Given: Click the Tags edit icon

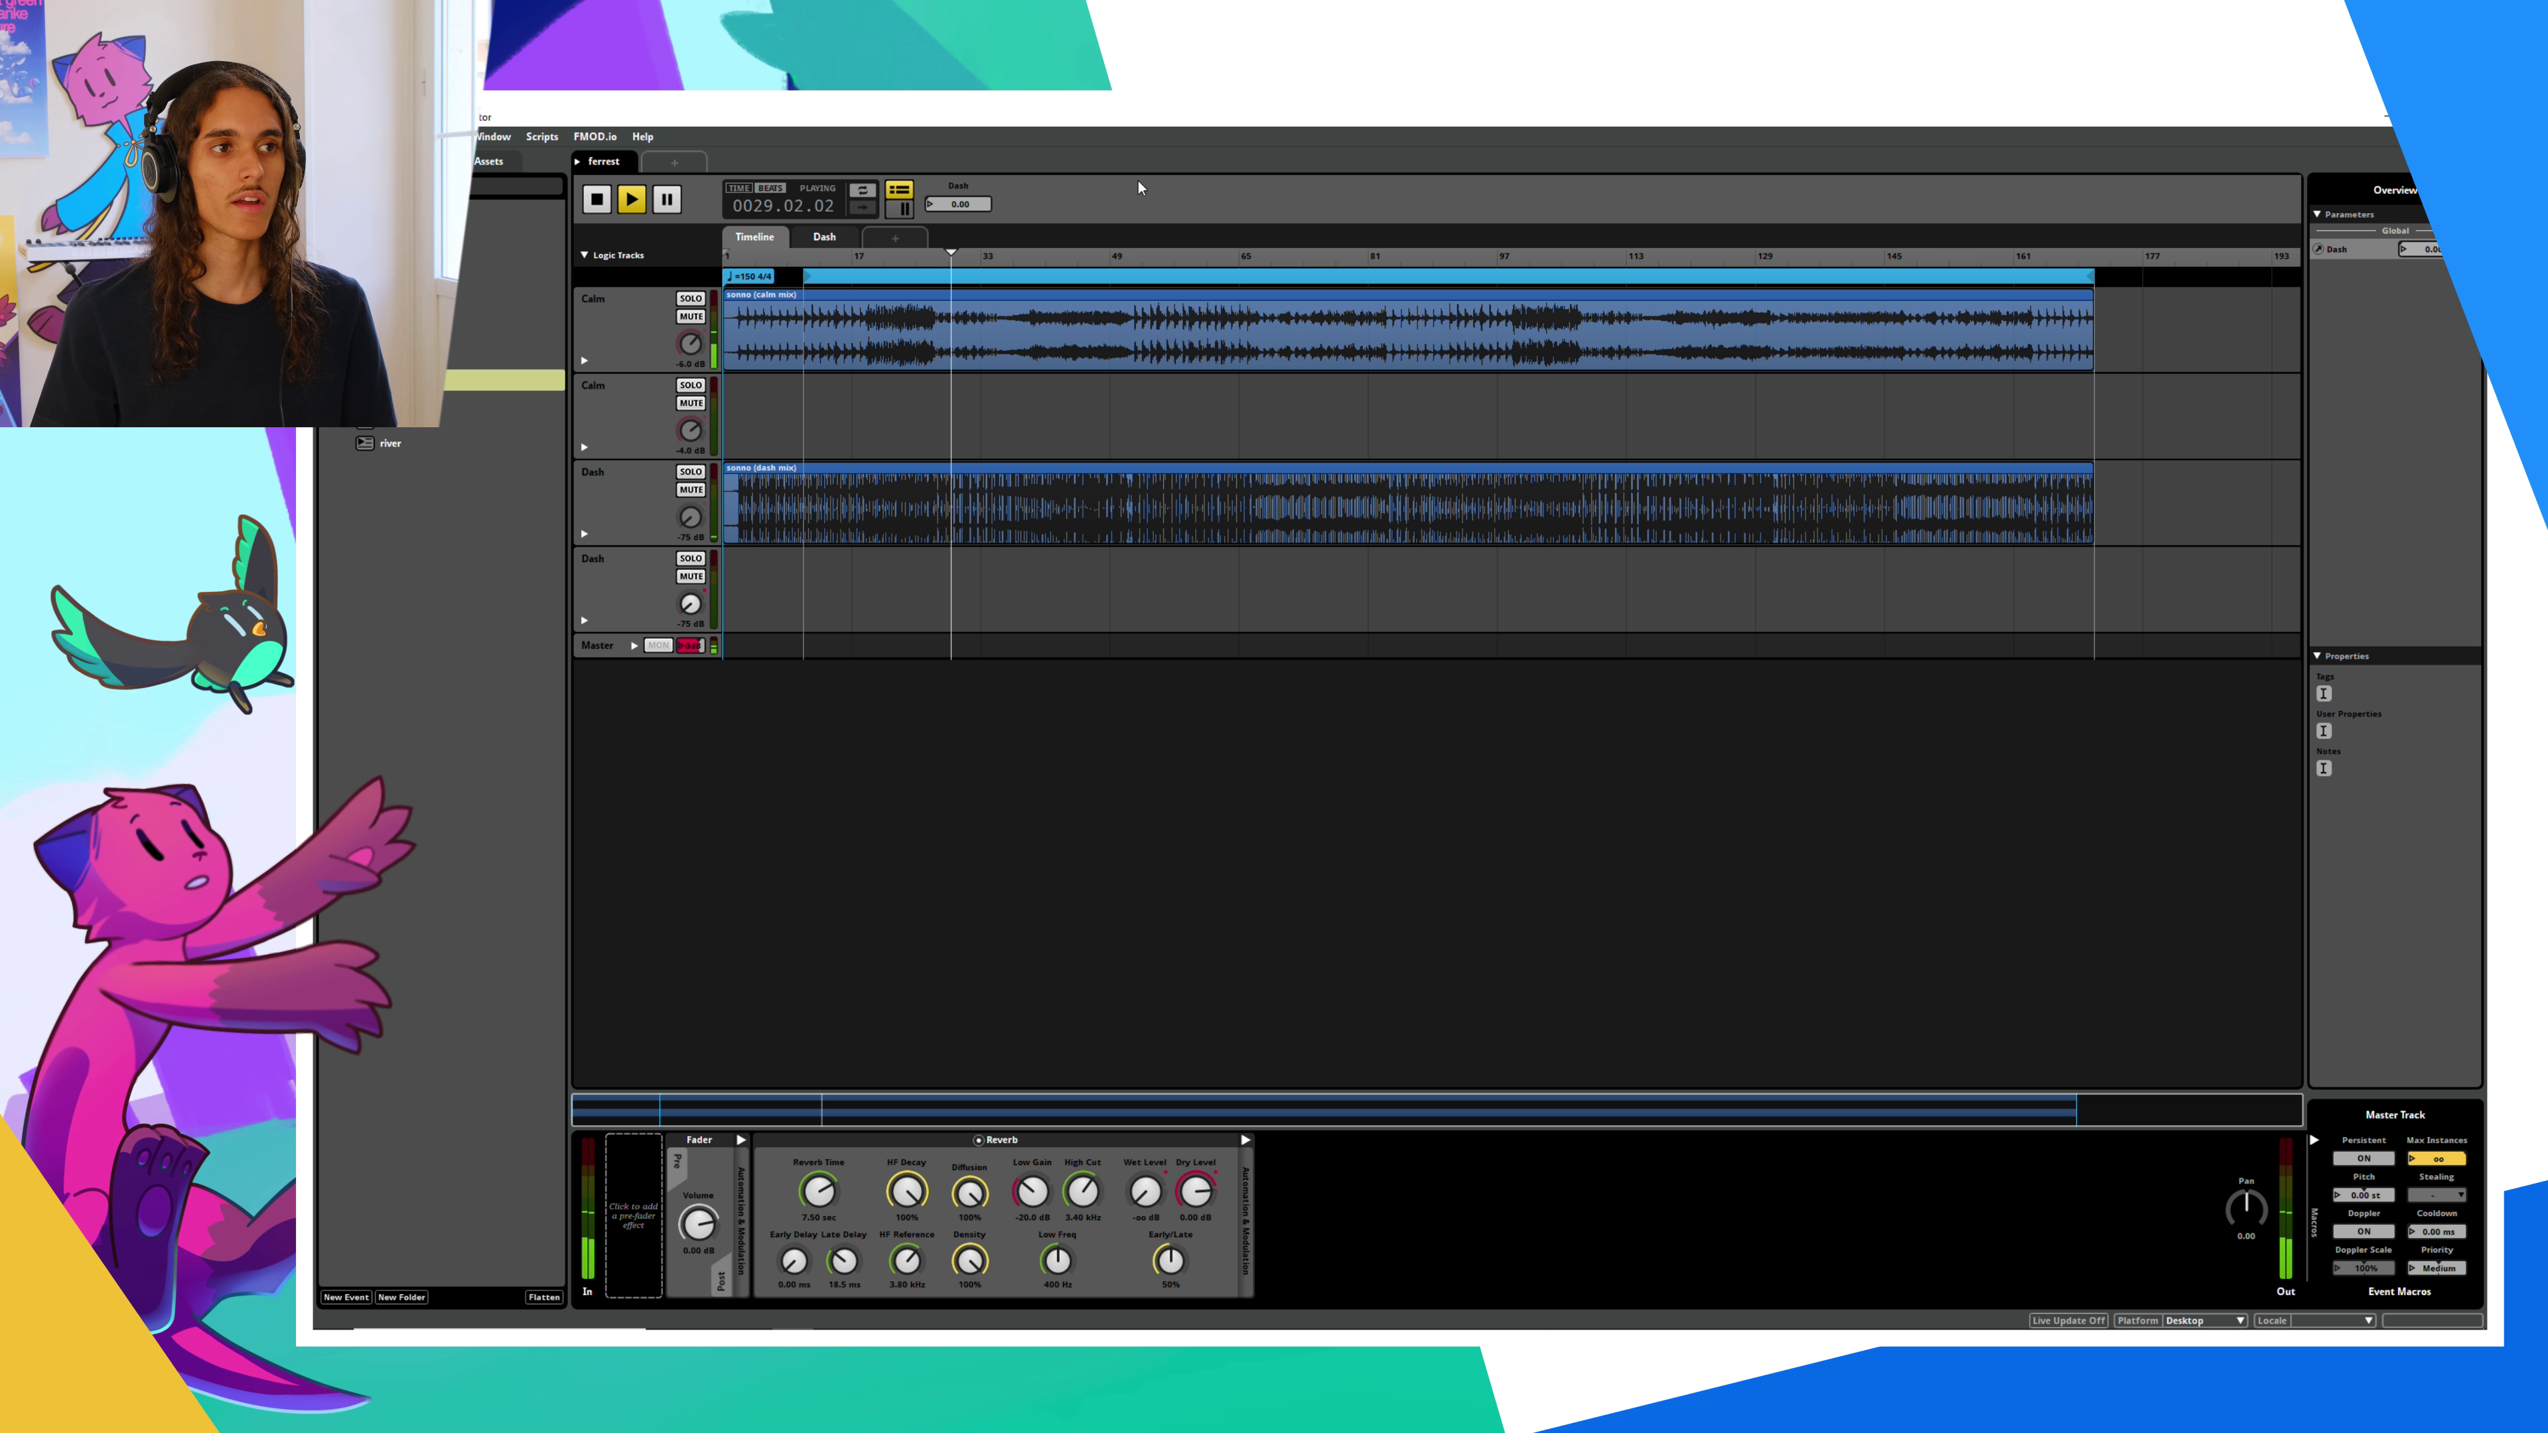Looking at the screenshot, I should pyautogui.click(x=2324, y=694).
